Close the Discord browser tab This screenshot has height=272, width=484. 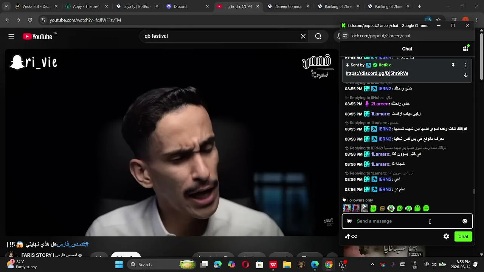[207, 6]
